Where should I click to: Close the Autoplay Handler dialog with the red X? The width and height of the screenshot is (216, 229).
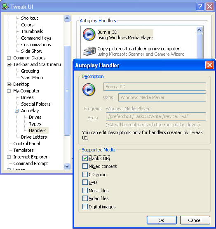[209, 65]
